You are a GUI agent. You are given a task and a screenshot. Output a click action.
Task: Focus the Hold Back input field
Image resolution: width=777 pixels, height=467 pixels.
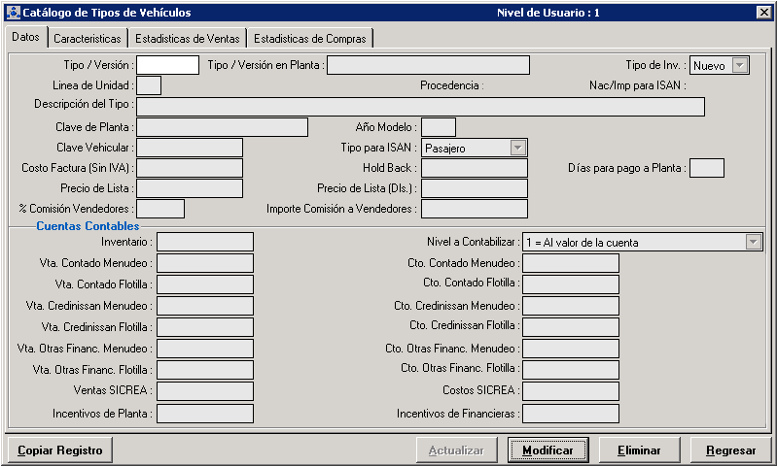click(x=474, y=168)
